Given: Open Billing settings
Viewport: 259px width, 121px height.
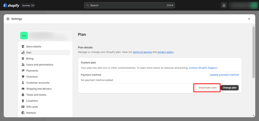Looking at the screenshot, I should (45, 59).
